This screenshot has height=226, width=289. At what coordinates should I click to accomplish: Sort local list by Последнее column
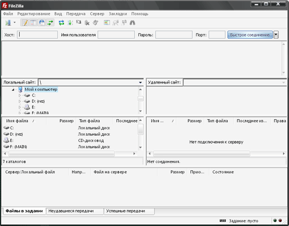pyautogui.click(x=126, y=121)
